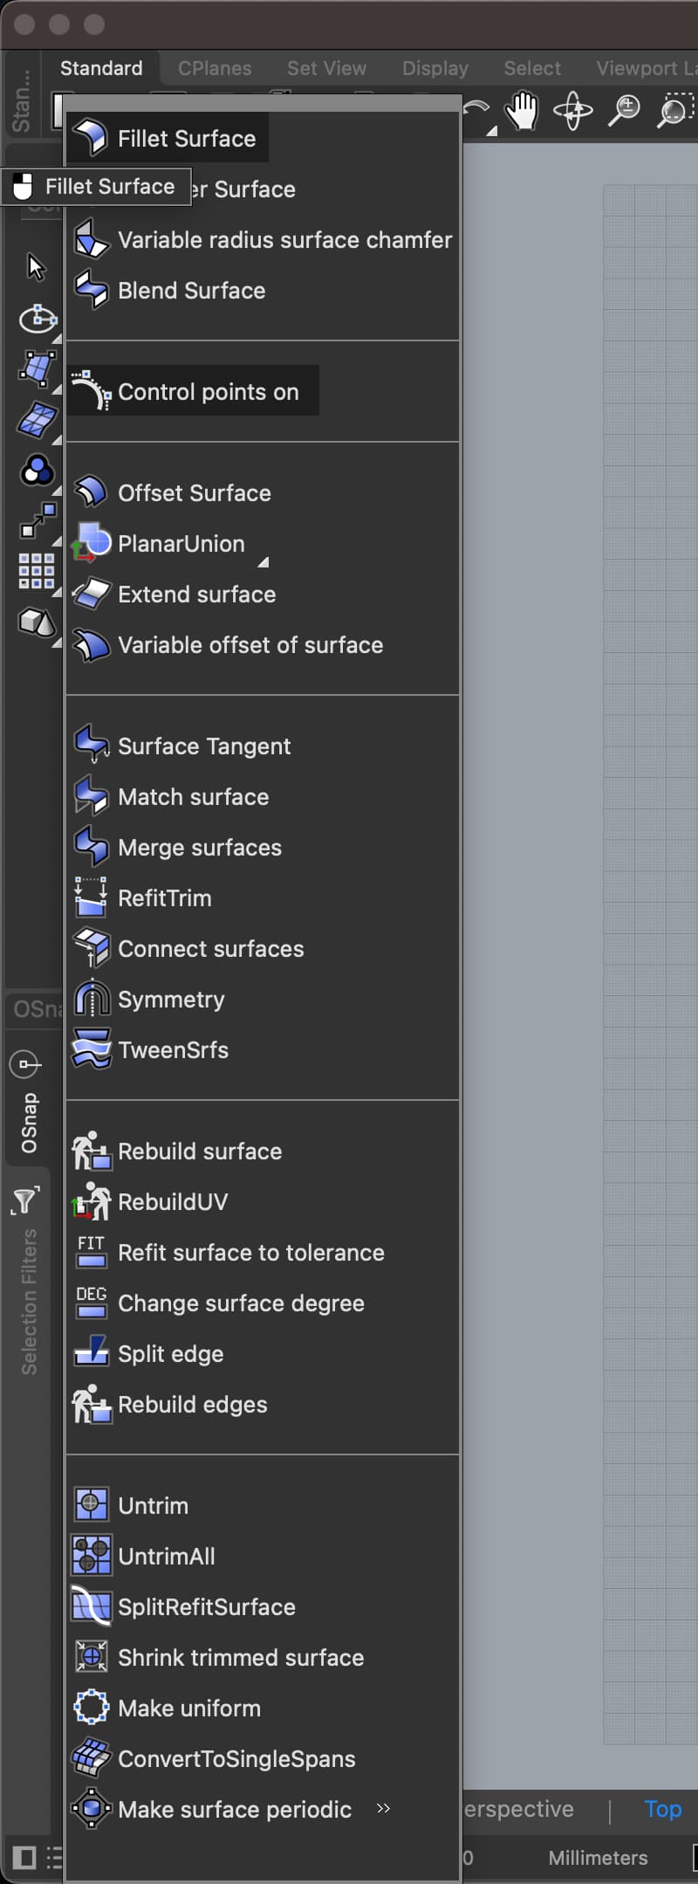Select the Split edge icon
The width and height of the screenshot is (698, 1884).
click(91, 1354)
